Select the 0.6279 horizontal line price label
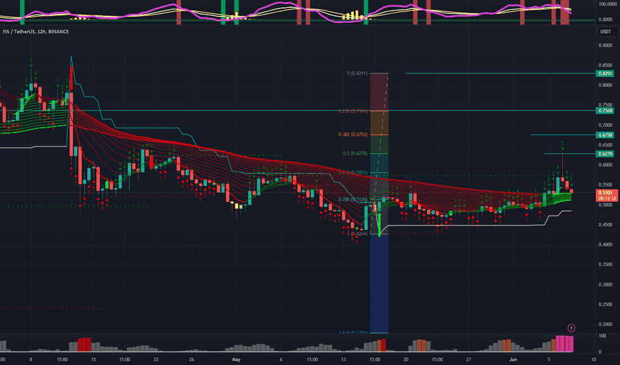Screen dimensions: 620x365 (x=605, y=154)
